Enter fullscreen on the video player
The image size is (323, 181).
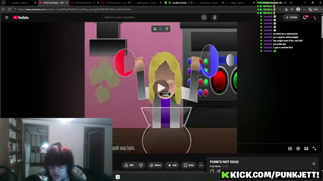[x=314, y=149]
